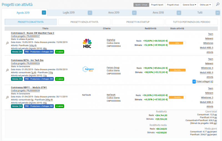Open the search magnifier icon at top right
The image size is (222, 141).
[x=218, y=4]
